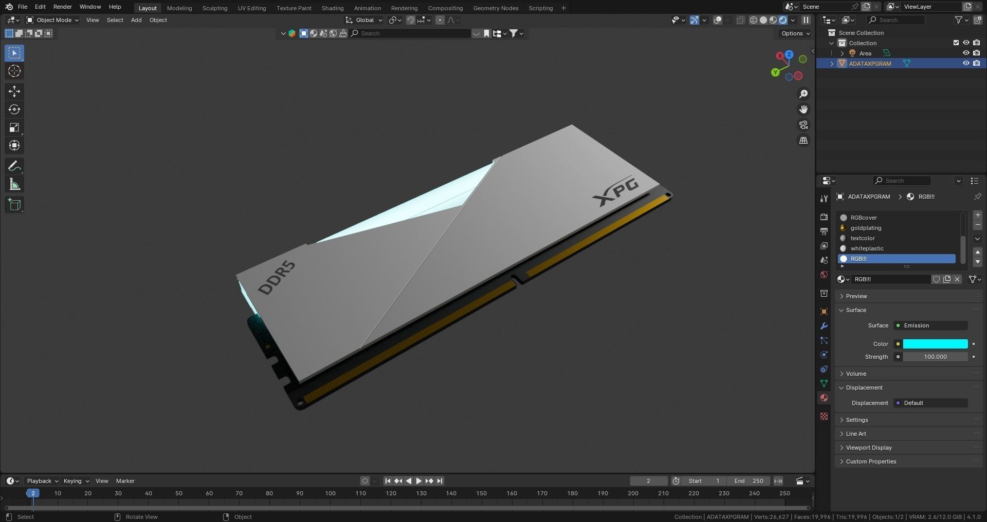
Task: Add a new material slot
Action: tap(978, 215)
